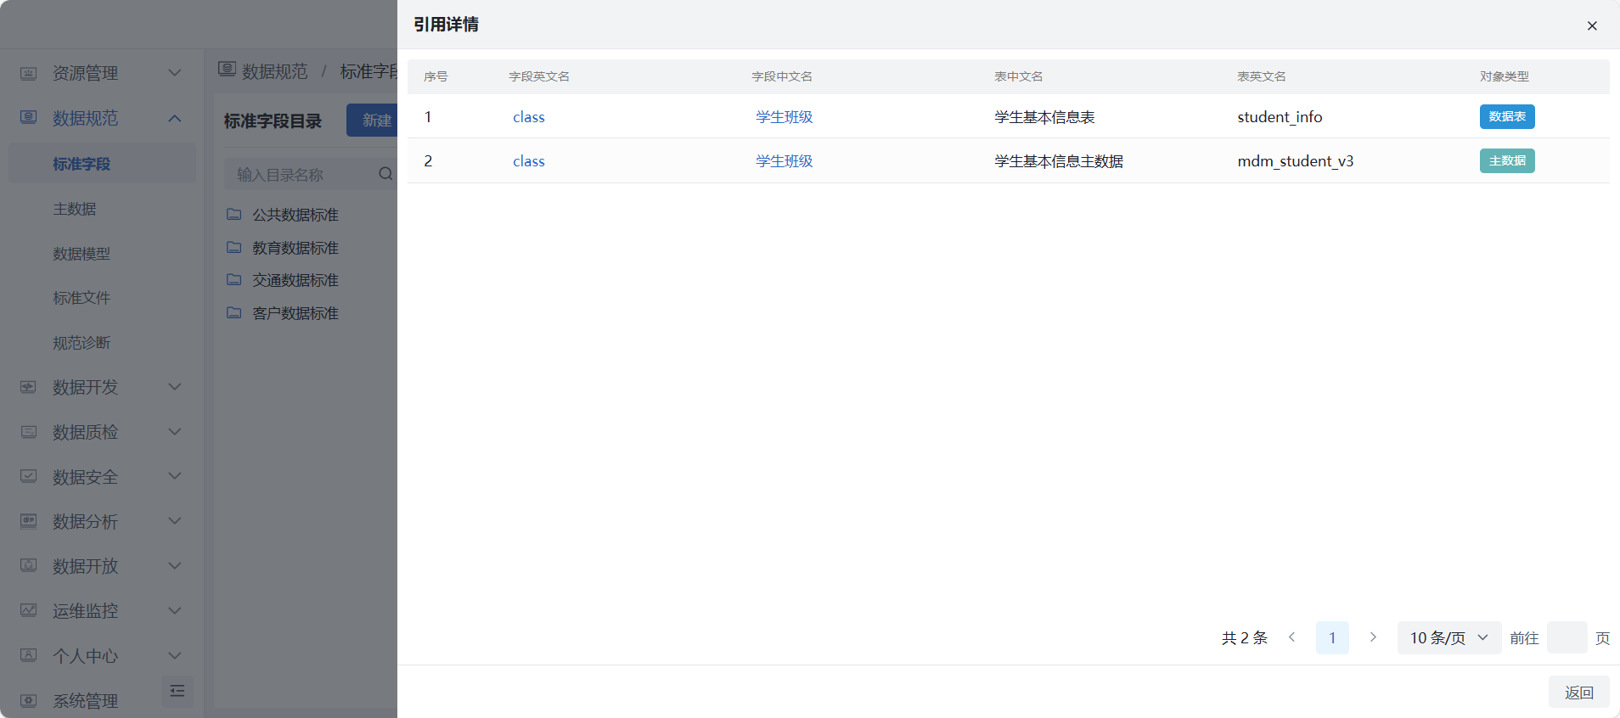Expand the 数据安全 menu chevron

click(175, 476)
